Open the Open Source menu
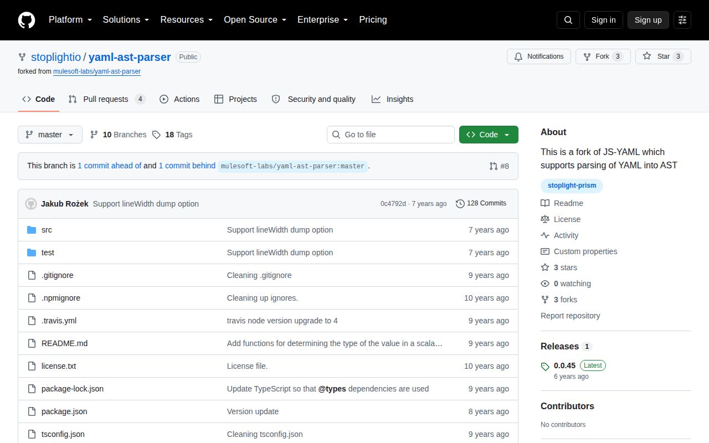This screenshot has width=709, height=443. coord(255,20)
